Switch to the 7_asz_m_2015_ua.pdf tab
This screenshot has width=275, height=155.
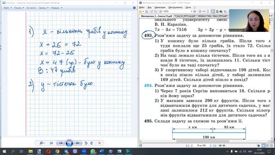pyautogui.click(x=185, y=16)
